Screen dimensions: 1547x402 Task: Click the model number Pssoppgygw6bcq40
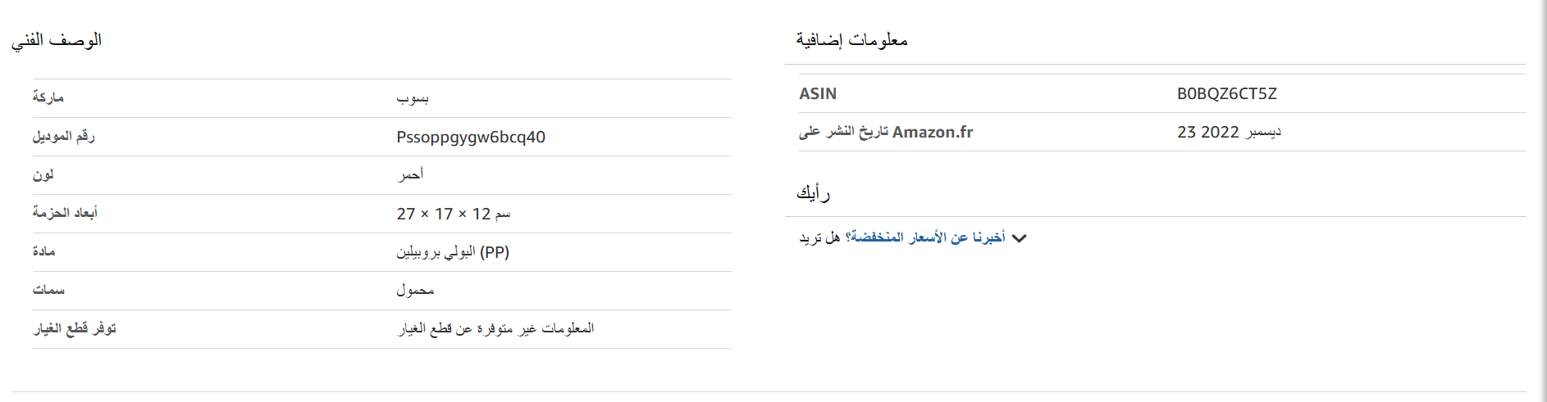471,137
